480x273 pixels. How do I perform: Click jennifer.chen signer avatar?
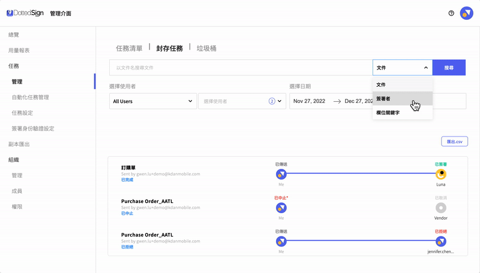click(441, 241)
